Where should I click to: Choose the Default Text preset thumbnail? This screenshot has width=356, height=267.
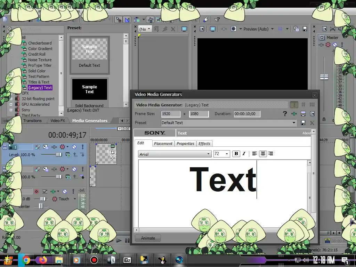[89, 55]
